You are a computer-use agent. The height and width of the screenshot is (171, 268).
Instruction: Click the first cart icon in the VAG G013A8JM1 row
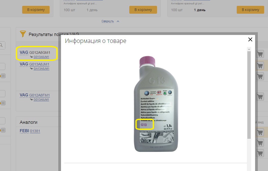click(260, 65)
